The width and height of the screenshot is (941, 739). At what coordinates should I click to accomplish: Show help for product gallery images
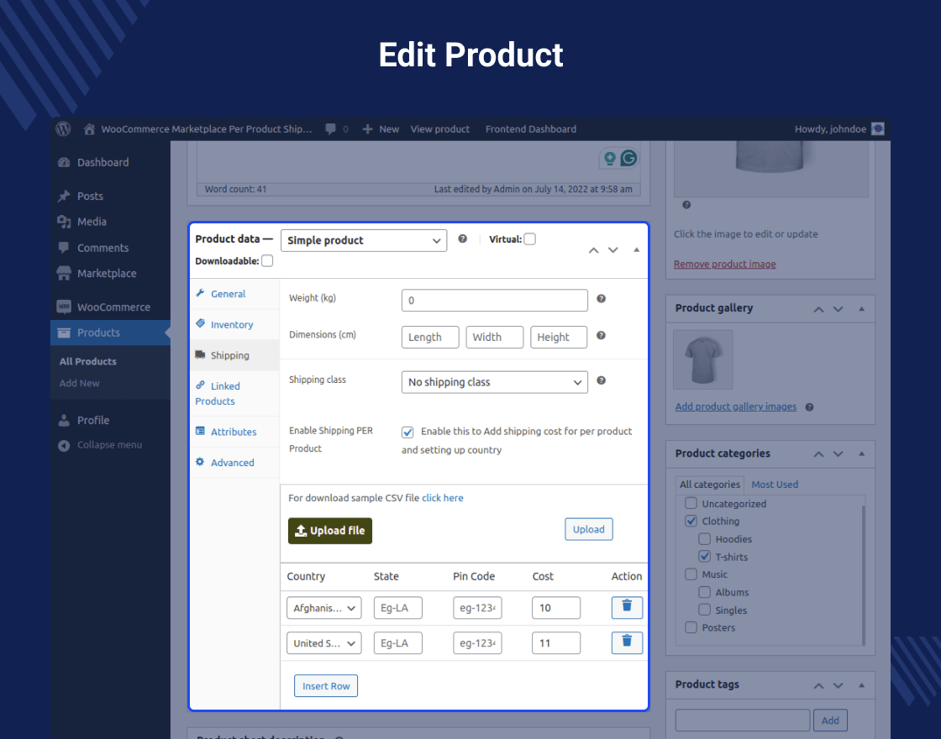[809, 407]
